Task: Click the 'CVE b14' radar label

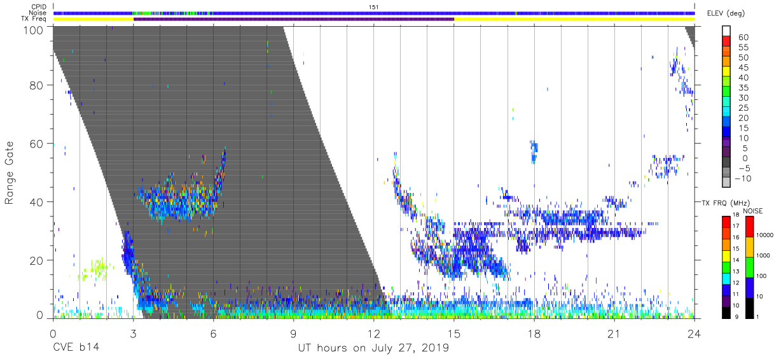Action: click(x=76, y=348)
